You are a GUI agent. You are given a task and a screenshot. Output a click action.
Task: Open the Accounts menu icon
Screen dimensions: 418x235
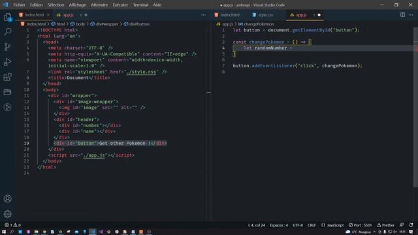7,198
